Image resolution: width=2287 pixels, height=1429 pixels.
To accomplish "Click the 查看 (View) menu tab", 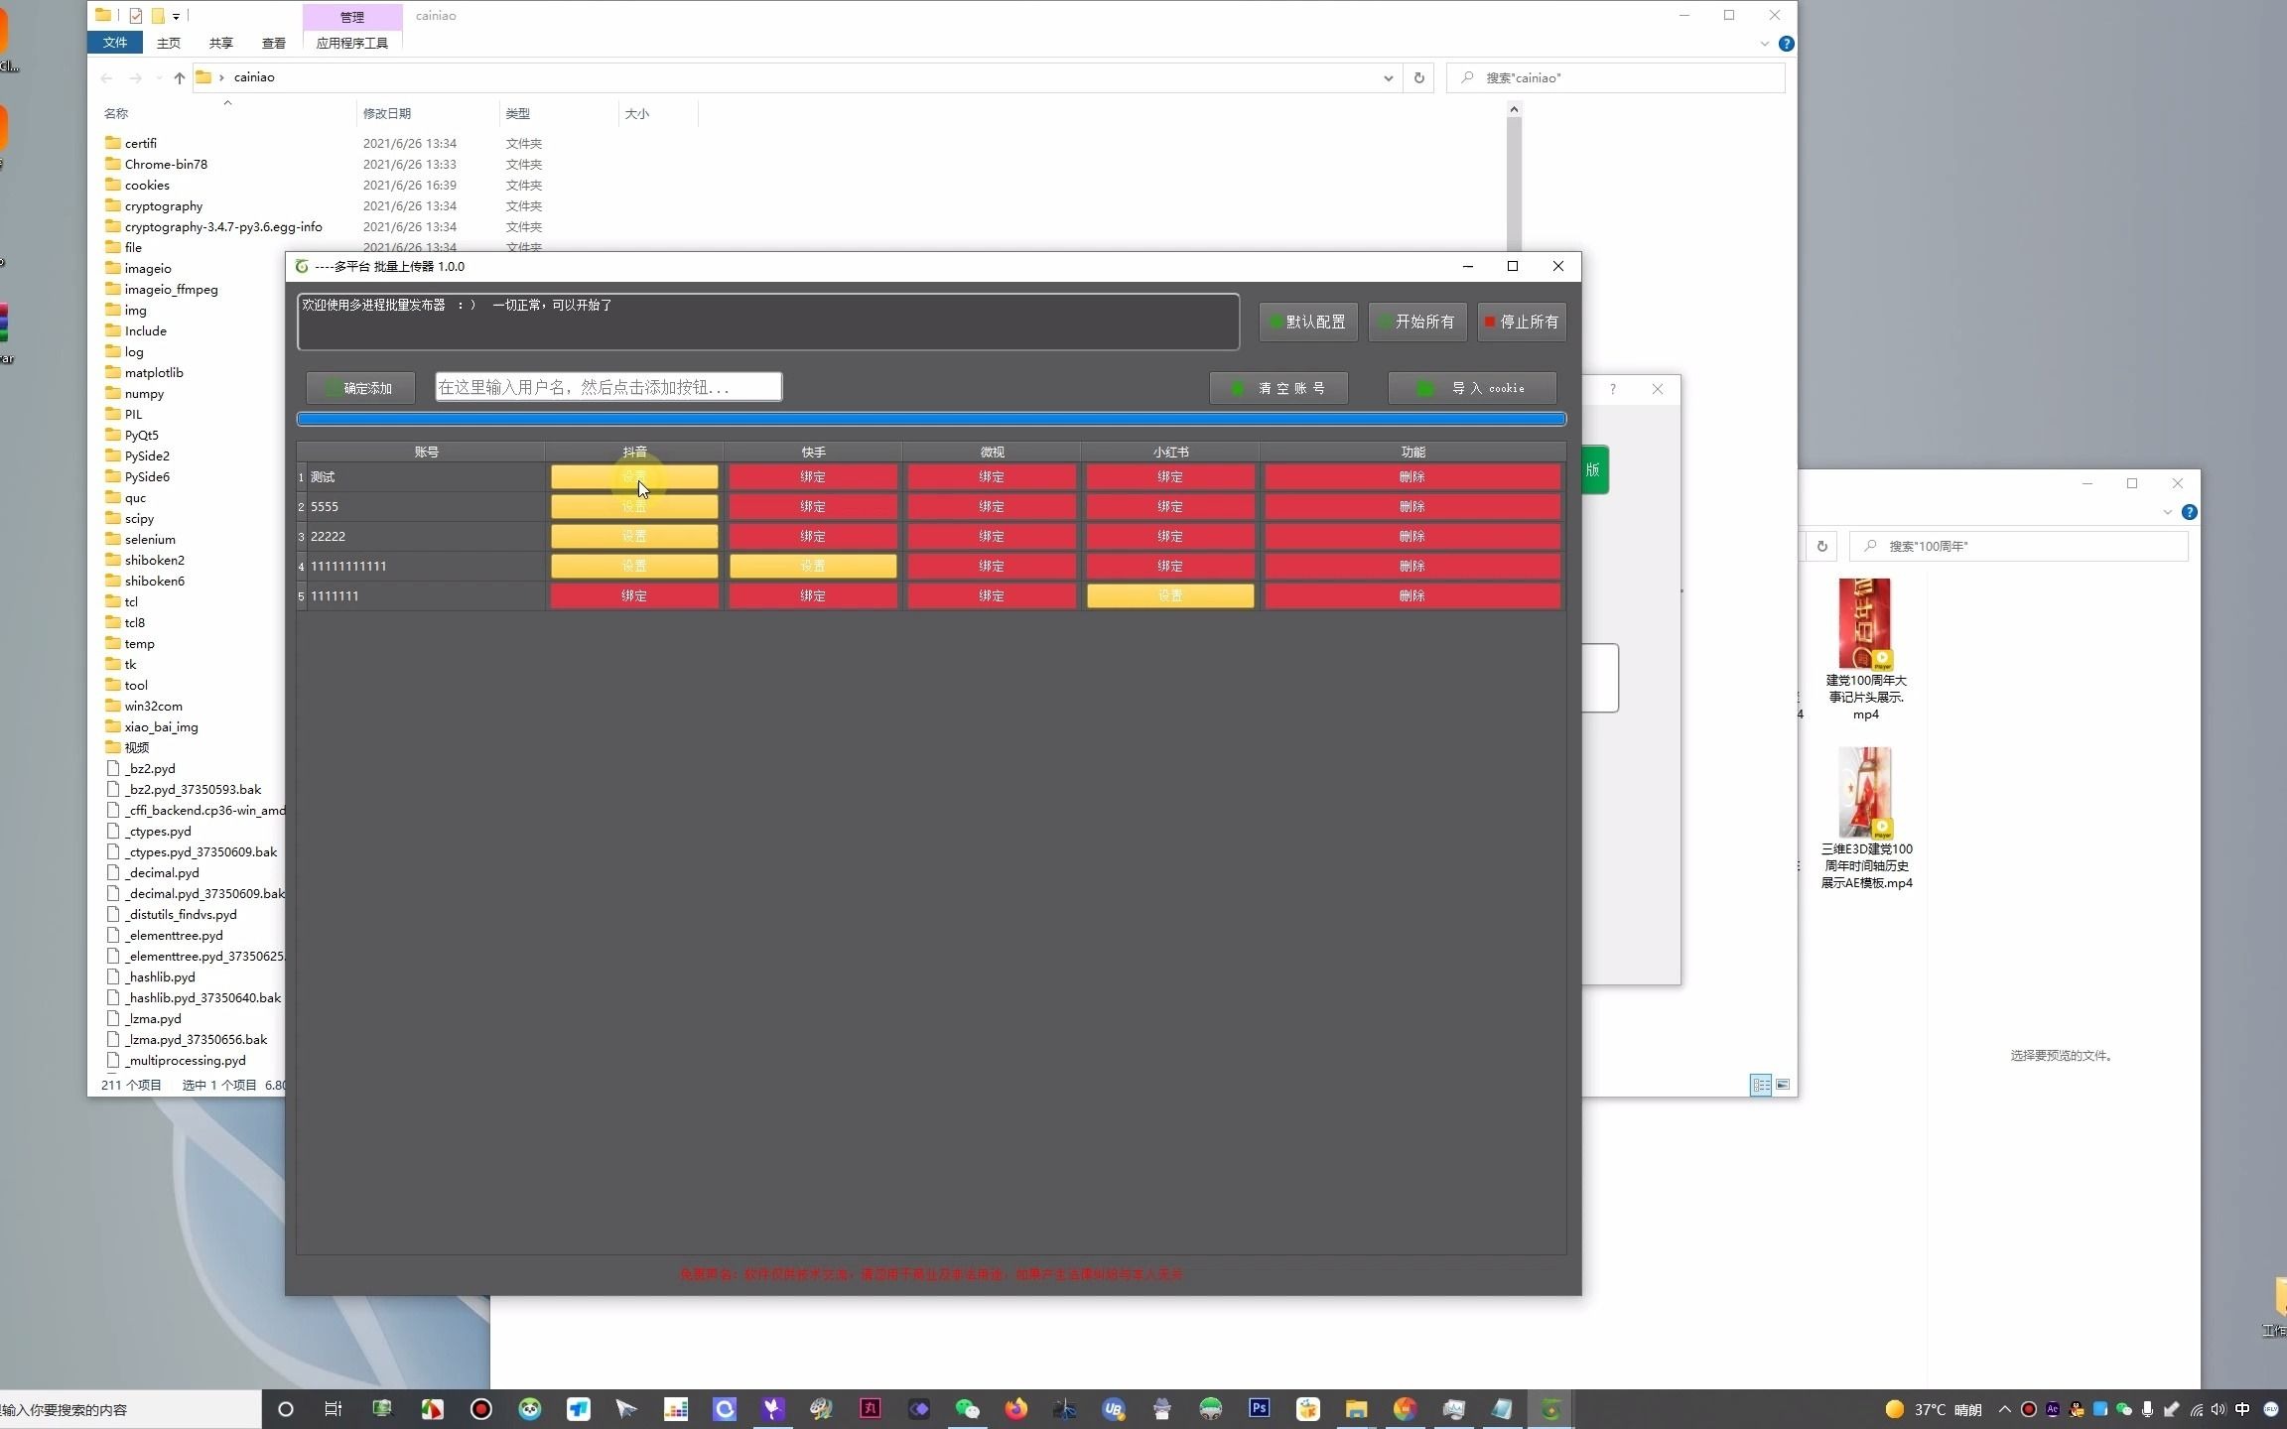I will coord(272,43).
